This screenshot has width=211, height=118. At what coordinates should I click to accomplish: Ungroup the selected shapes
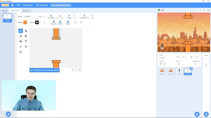pos(60,16)
